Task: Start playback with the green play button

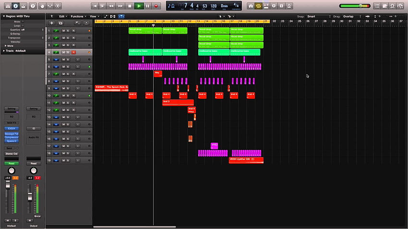Action: coord(139,6)
